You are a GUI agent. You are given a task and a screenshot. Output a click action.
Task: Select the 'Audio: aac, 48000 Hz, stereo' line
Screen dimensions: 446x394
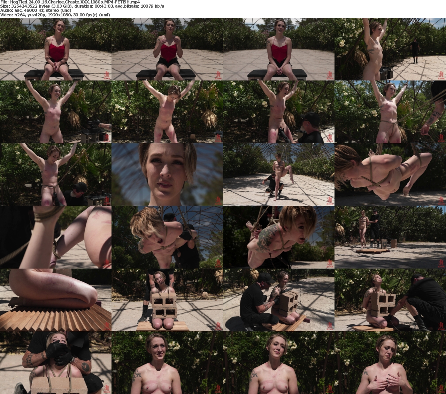point(36,10)
